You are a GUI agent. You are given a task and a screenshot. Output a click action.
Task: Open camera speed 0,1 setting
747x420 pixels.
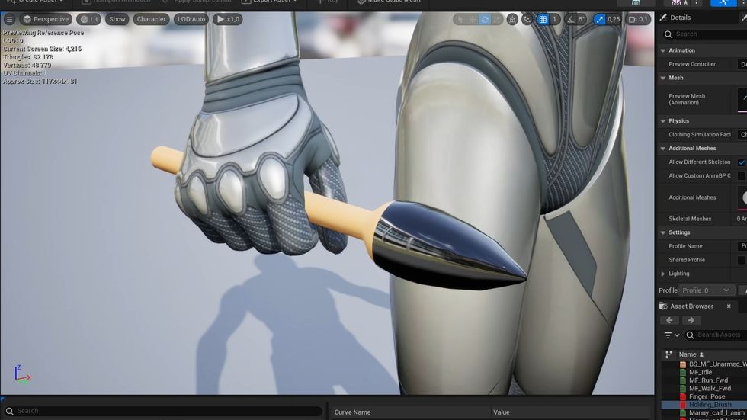click(639, 19)
